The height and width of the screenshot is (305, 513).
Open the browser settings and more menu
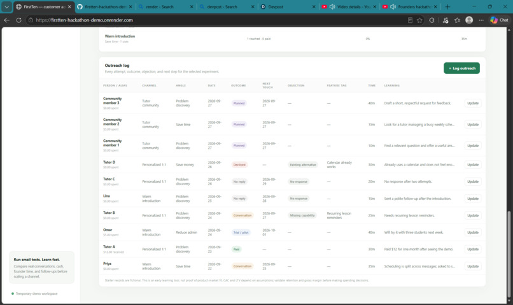point(481,20)
